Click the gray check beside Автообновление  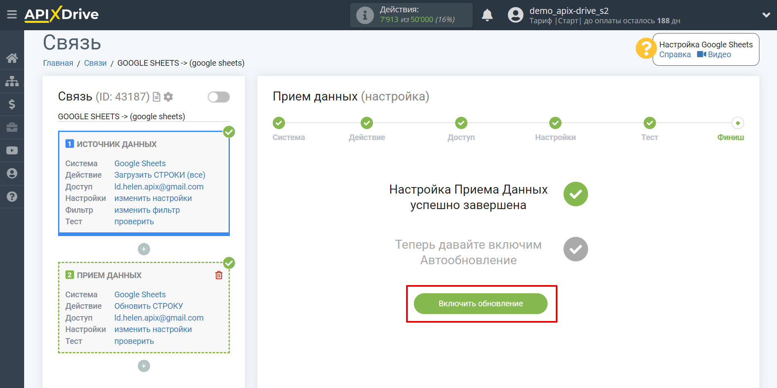[x=576, y=249]
